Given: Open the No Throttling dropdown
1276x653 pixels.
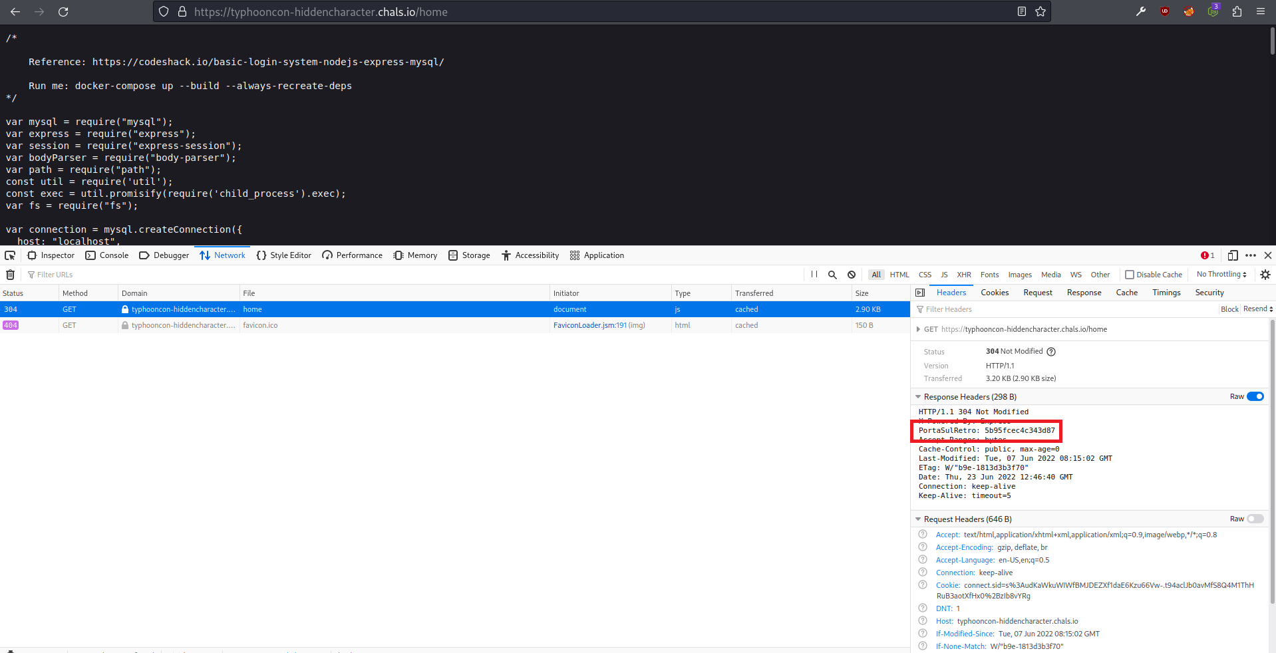Looking at the screenshot, I should (x=1221, y=275).
